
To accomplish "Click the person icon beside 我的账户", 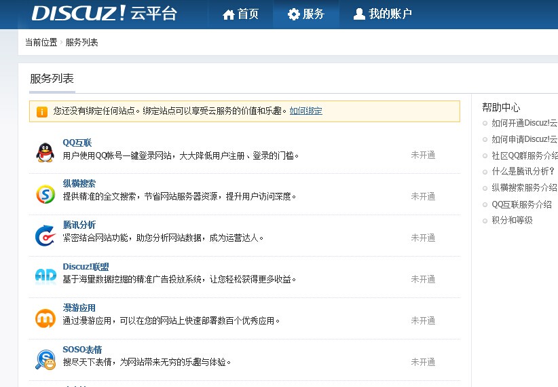I will coord(359,14).
